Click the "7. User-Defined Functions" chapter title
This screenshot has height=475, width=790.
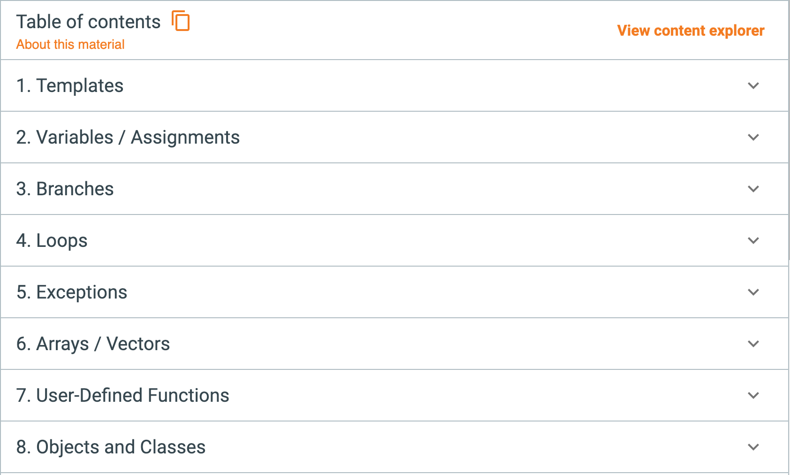122,396
